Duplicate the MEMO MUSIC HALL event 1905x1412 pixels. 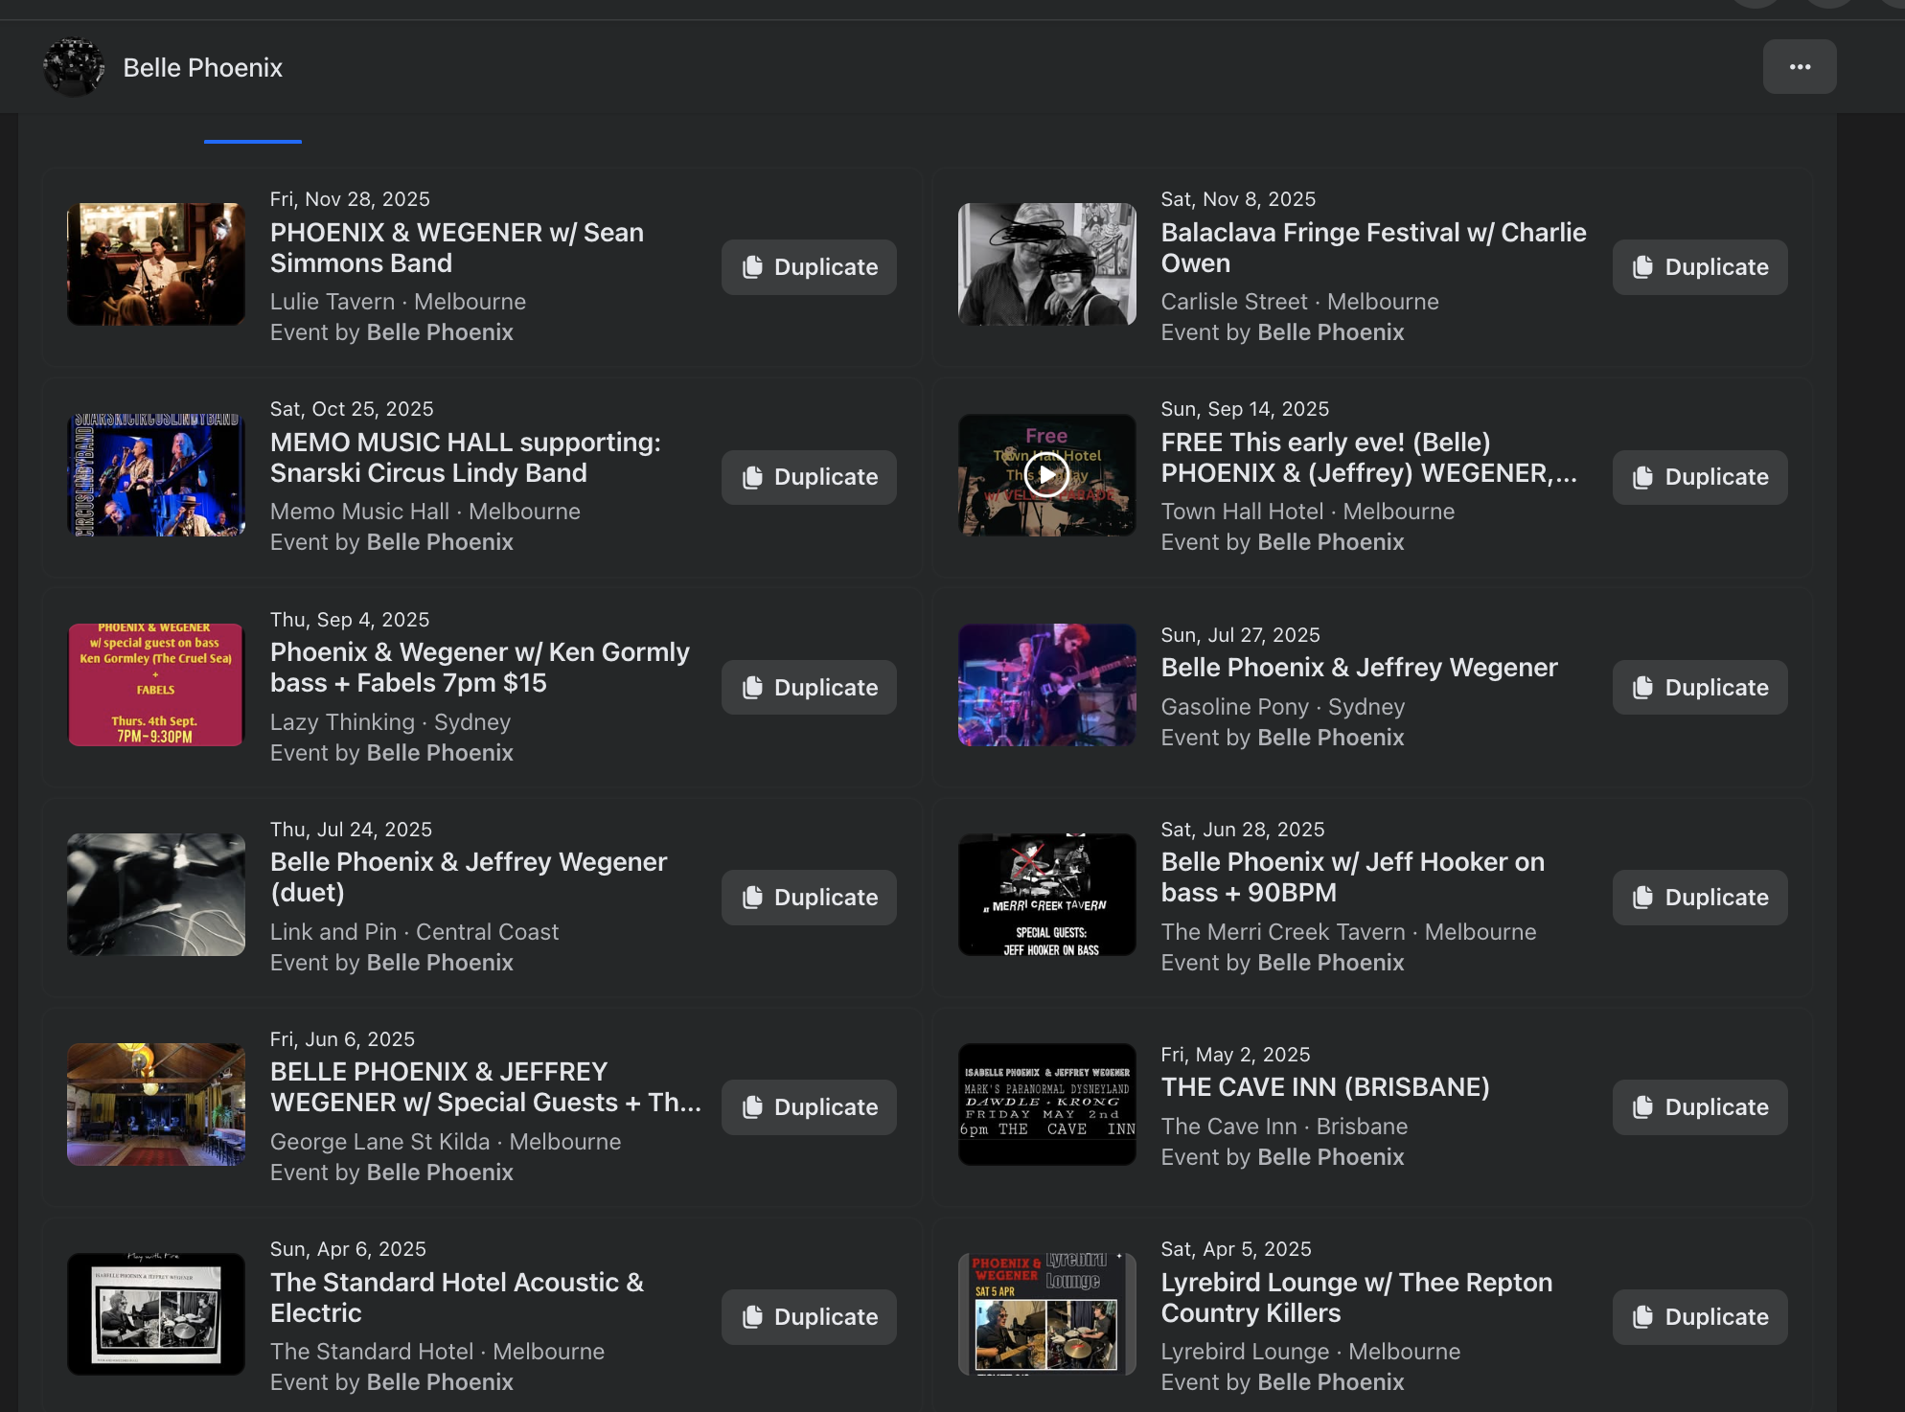[809, 477]
